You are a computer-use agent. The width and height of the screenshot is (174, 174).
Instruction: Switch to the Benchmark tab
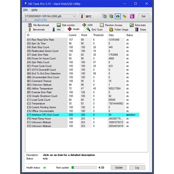coord(36,29)
